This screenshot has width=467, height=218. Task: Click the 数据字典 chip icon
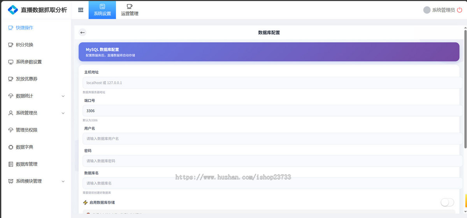[x=11, y=147]
